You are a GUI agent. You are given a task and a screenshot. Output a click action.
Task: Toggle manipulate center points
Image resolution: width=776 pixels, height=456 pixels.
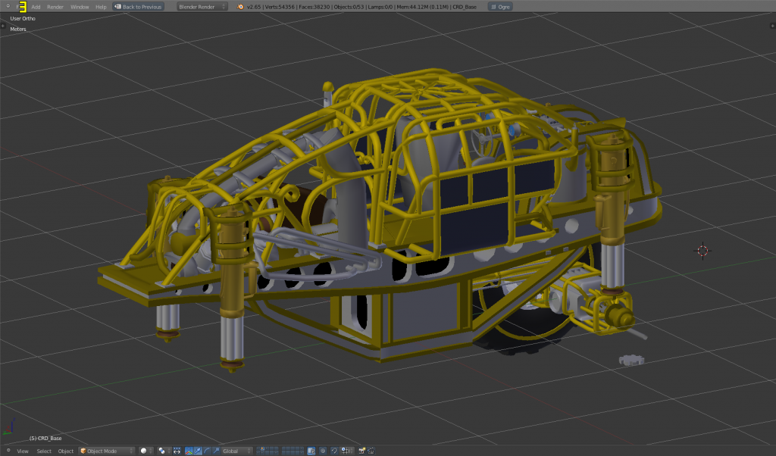[177, 451]
